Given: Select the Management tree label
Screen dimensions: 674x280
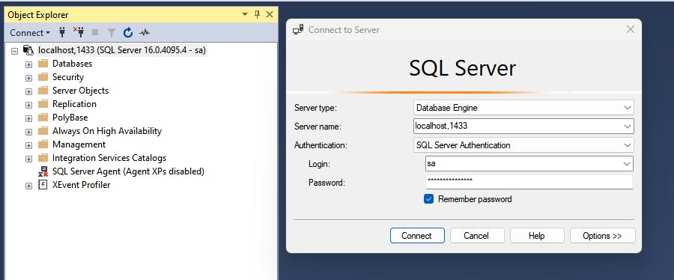Looking at the screenshot, I should tap(79, 144).
